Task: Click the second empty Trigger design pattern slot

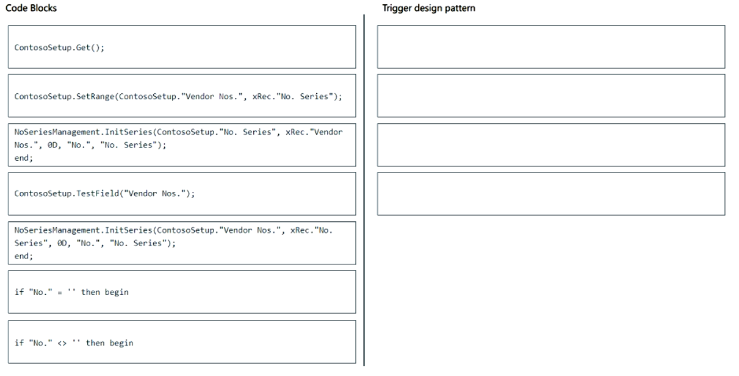Action: (551, 96)
